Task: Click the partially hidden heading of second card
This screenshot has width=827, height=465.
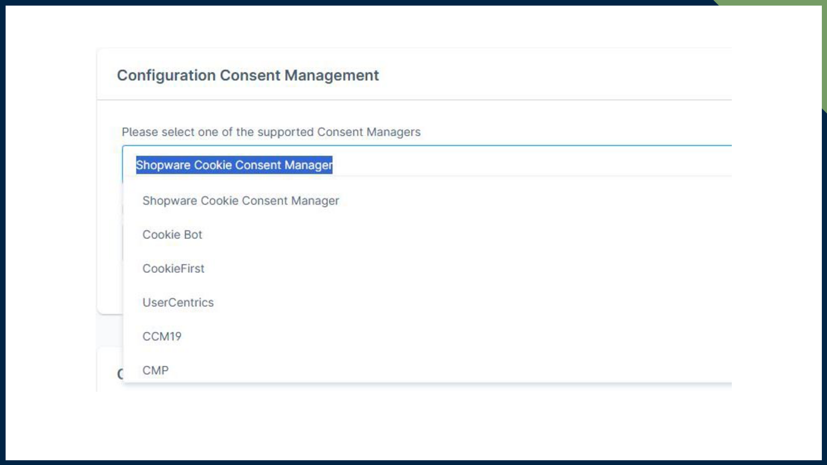Action: 120,374
